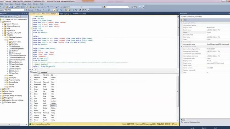Click the Save All icon
Viewport: 230px width, 129px height.
coord(12,7)
